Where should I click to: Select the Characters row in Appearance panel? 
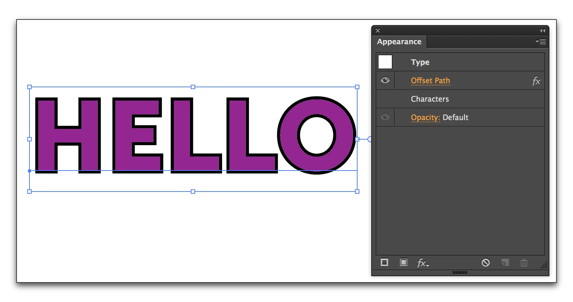coord(460,99)
